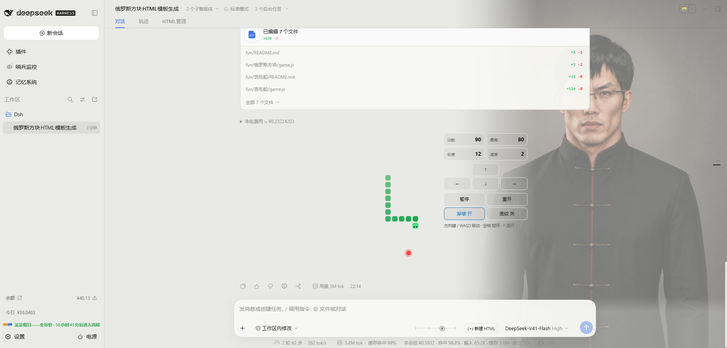Click the snake game right arrow
This screenshot has width=727, height=348.
pos(514,184)
